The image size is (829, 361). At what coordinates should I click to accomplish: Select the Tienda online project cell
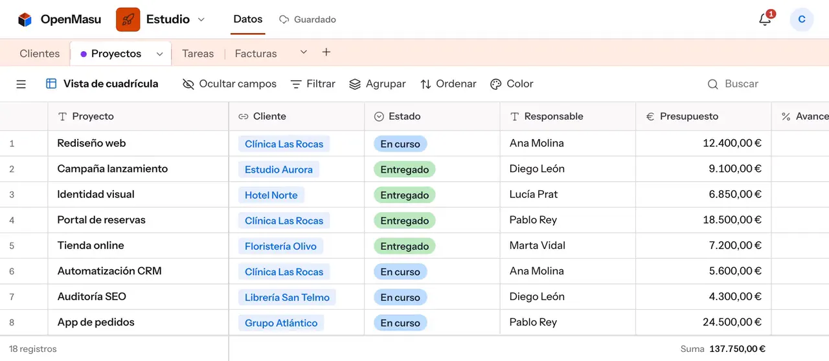point(138,246)
